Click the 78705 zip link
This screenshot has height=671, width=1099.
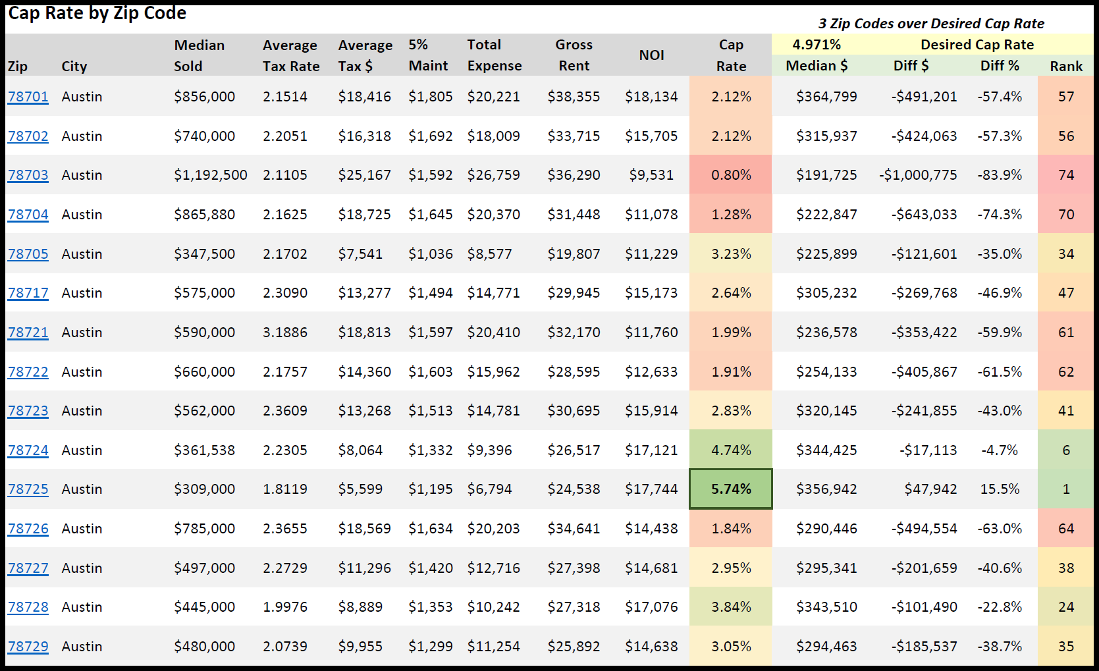point(28,254)
